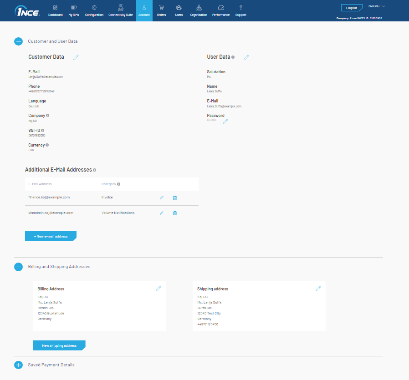Image resolution: width=409 pixels, height=380 pixels.
Task: Edit the Shipping address card
Action: coord(318,289)
